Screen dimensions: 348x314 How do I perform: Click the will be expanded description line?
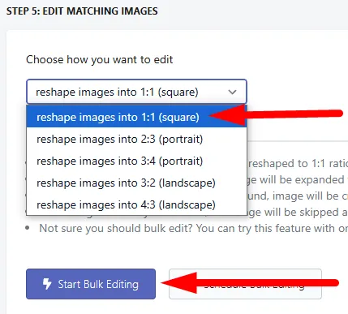pos(298,180)
